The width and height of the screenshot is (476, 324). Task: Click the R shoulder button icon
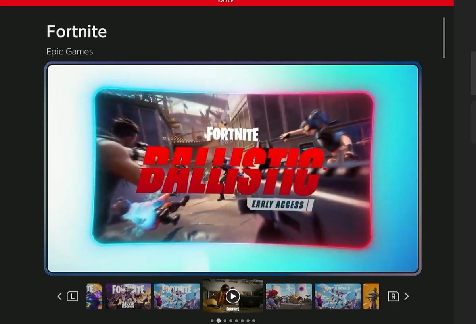393,296
